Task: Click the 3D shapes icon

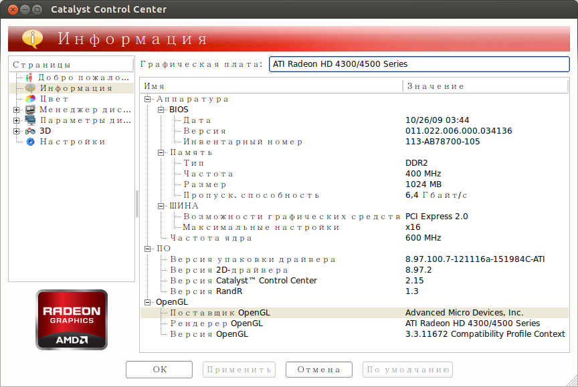Action: coord(30,131)
